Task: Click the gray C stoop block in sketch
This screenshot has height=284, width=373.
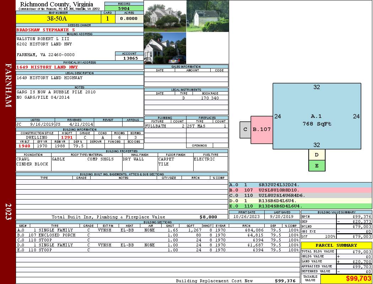Action: pyautogui.click(x=245, y=130)
